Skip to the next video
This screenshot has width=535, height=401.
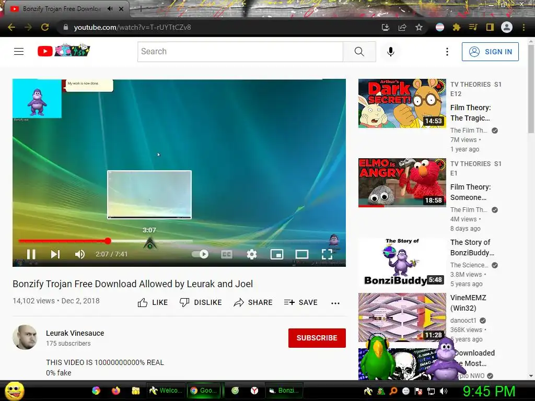tap(55, 254)
